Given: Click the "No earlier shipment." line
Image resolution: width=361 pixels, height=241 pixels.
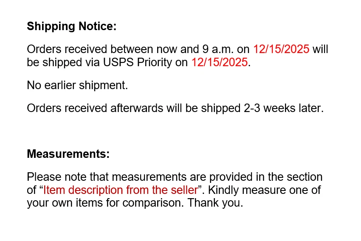Looking at the screenshot, I should pos(77,85).
